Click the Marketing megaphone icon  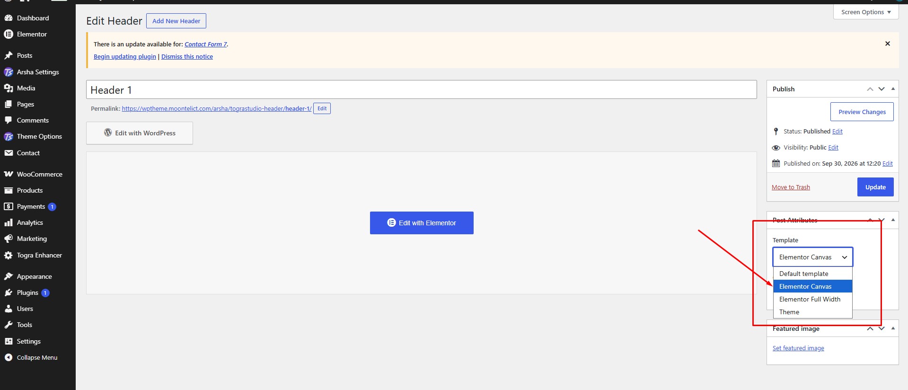[9, 239]
